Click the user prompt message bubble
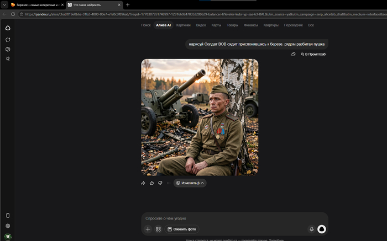The image size is (387, 241). tap(257, 44)
